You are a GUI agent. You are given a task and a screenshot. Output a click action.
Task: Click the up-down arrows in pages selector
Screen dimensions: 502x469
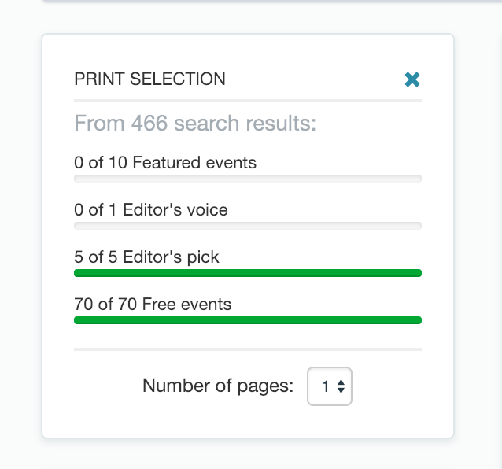[x=341, y=386]
